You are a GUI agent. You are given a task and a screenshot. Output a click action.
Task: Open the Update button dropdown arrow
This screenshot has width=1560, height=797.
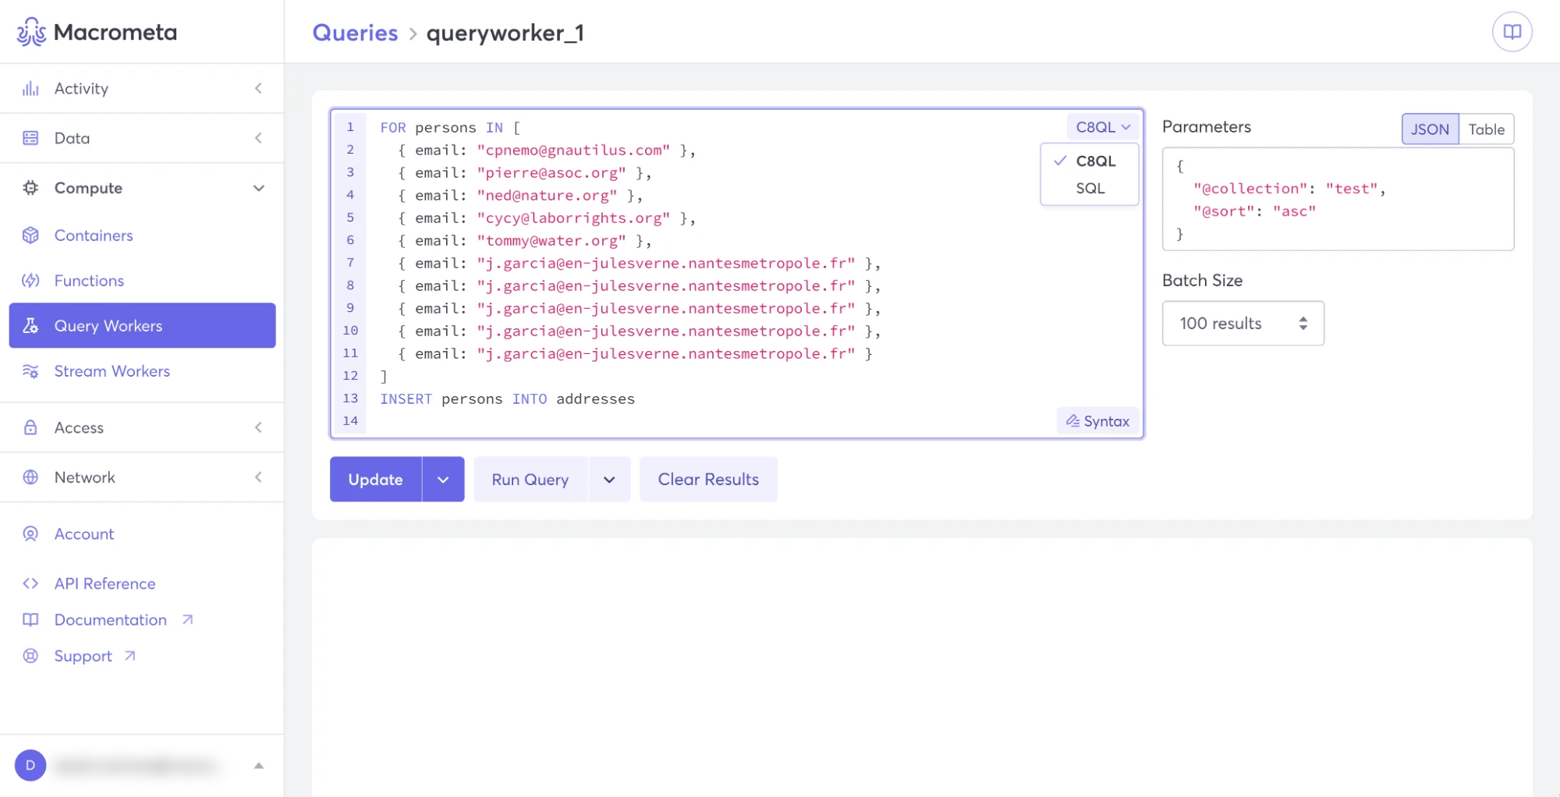pos(443,480)
